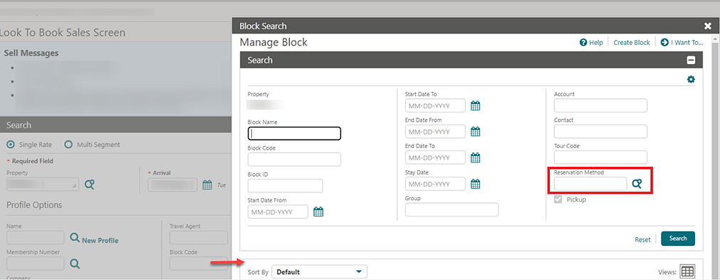
Task: Click the Membership Number search magnifier
Action: [x=75, y=264]
